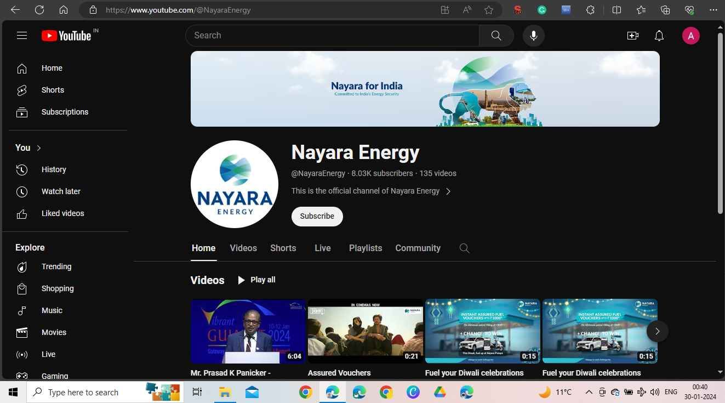The height and width of the screenshot is (403, 725).
Task: Click the Play all link
Action: point(256,280)
